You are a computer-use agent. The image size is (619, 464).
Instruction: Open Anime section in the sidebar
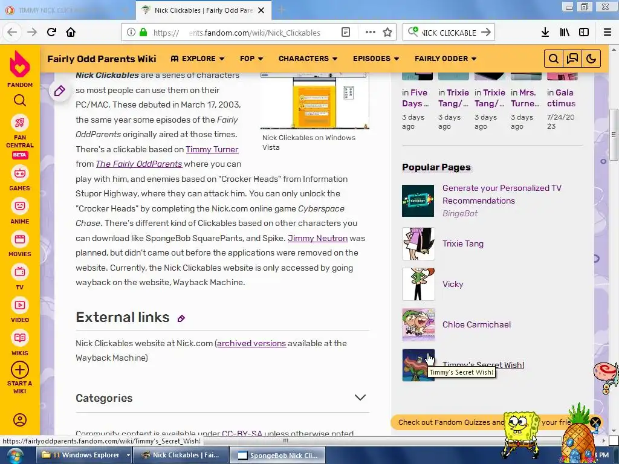click(20, 212)
